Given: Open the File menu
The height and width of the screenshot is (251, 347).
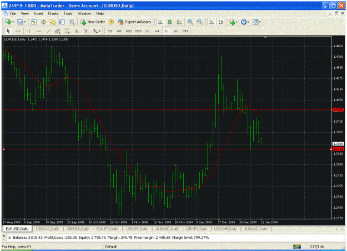Looking at the screenshot, I should coord(13,13).
